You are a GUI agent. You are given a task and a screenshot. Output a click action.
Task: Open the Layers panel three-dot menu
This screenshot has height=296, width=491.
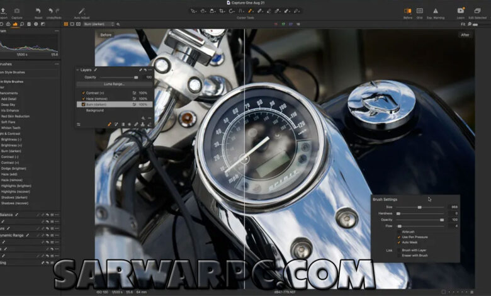(150, 70)
